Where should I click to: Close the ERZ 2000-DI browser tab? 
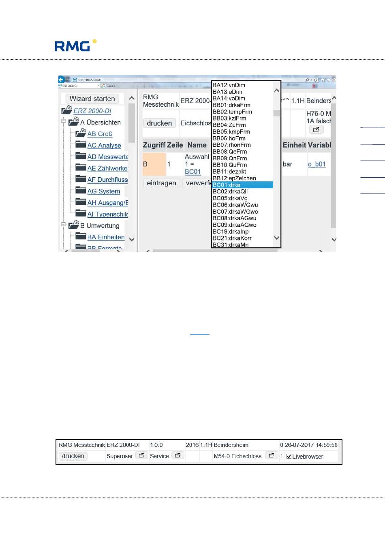tap(98, 86)
